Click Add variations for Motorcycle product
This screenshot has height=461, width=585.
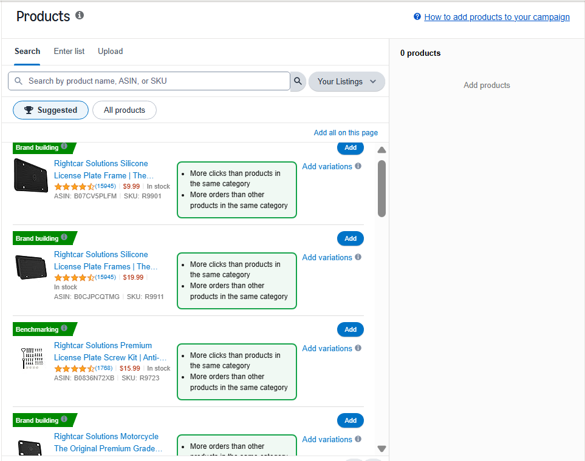pos(327,439)
